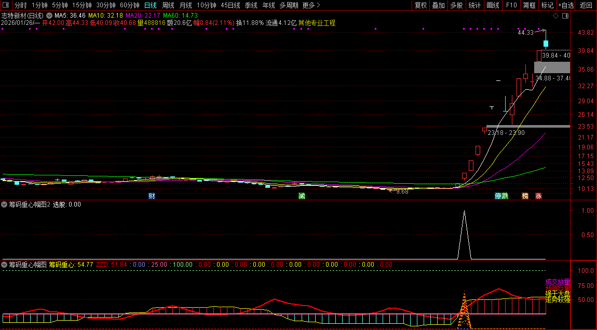Screen dimensions: 597x330
Task: Click the 43.82 price axis label
Action: (586, 33)
